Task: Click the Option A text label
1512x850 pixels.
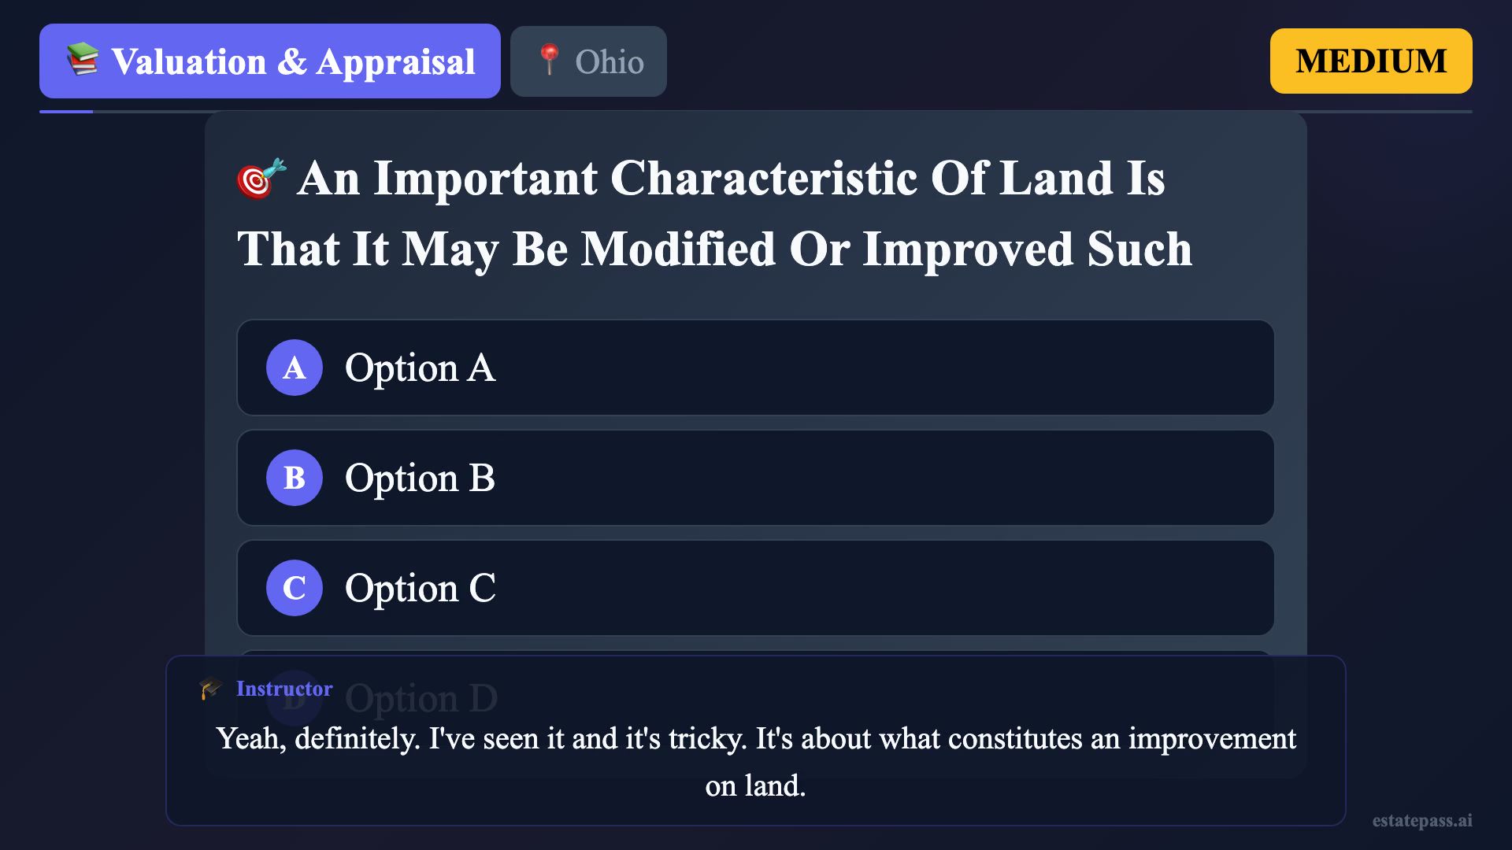Action: click(420, 368)
